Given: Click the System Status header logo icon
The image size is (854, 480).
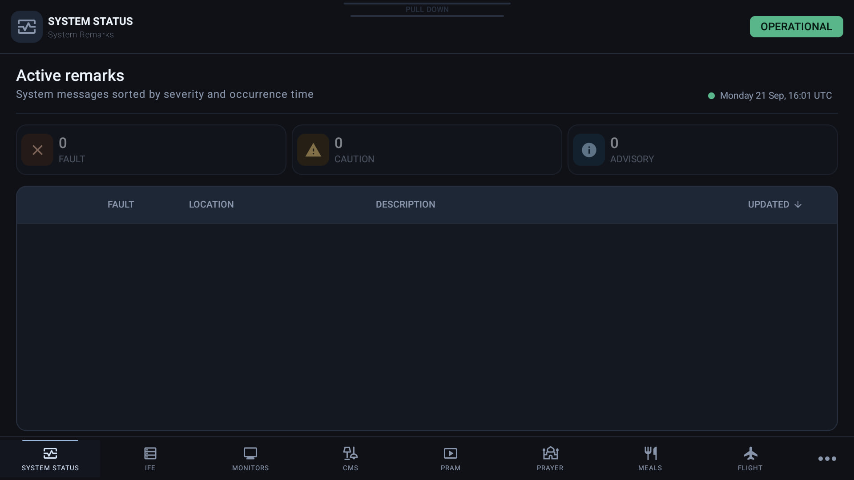Looking at the screenshot, I should (x=27, y=27).
